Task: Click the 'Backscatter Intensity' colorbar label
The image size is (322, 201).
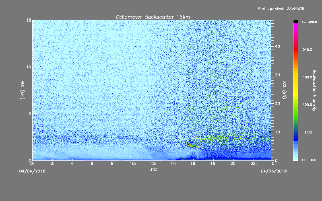Action: coord(314,90)
